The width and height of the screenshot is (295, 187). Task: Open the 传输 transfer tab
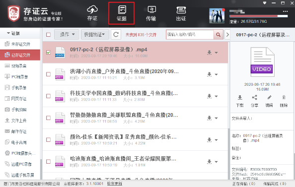151,13
